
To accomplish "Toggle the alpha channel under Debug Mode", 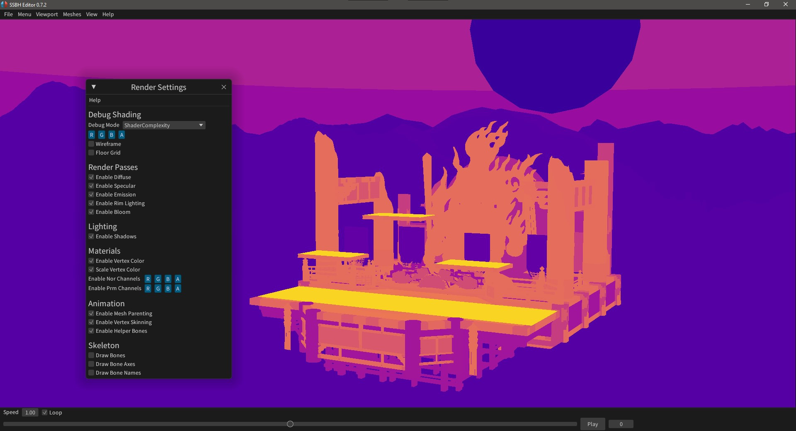I will 121,135.
